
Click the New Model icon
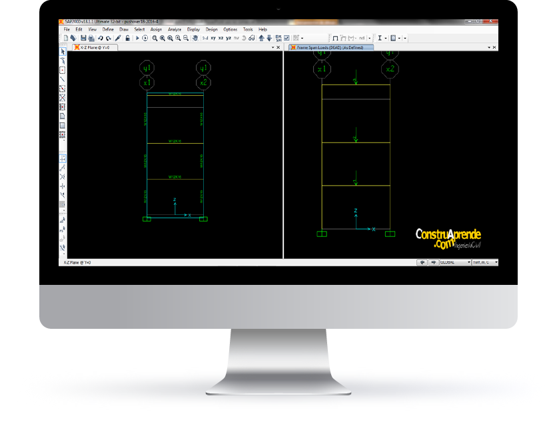point(66,38)
